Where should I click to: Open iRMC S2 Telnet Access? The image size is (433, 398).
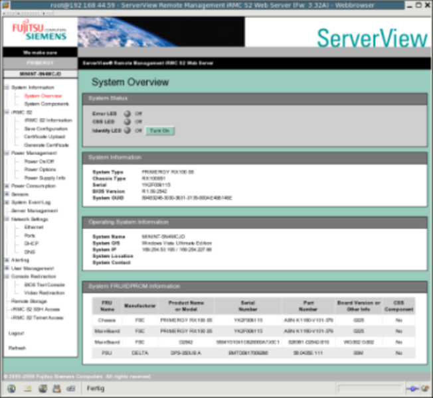(x=37, y=318)
